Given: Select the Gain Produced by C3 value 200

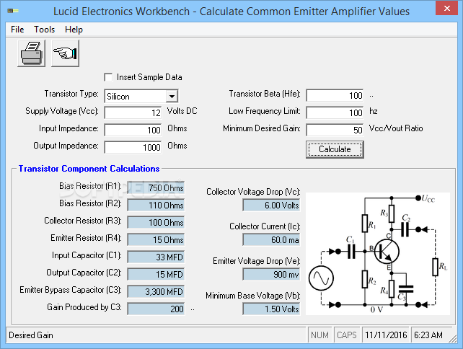Looking at the screenshot, I should 156,309.
